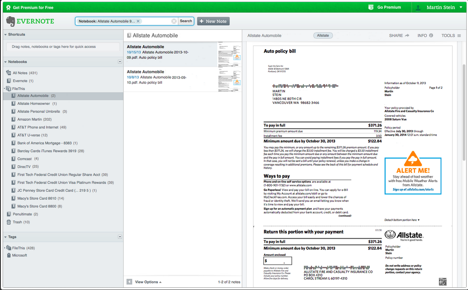Click the Allstate tag pill on the note

point(323,35)
